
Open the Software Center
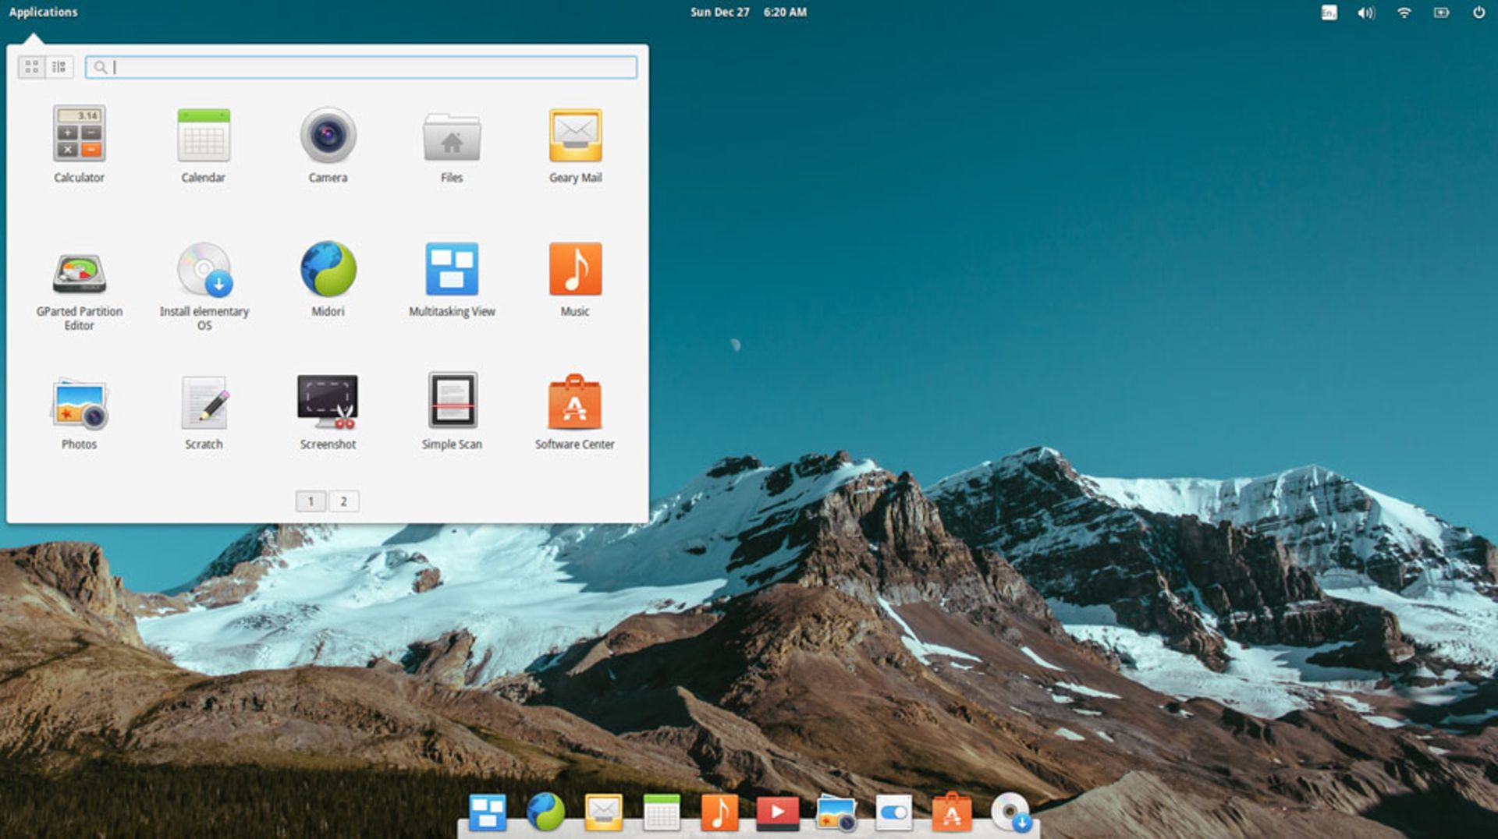coord(575,405)
